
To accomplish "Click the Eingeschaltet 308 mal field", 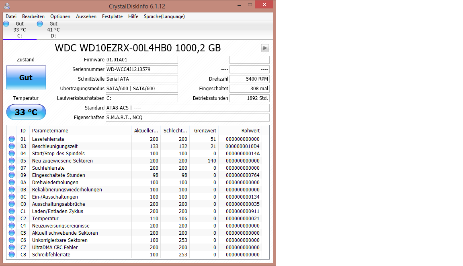I will pyautogui.click(x=250, y=89).
